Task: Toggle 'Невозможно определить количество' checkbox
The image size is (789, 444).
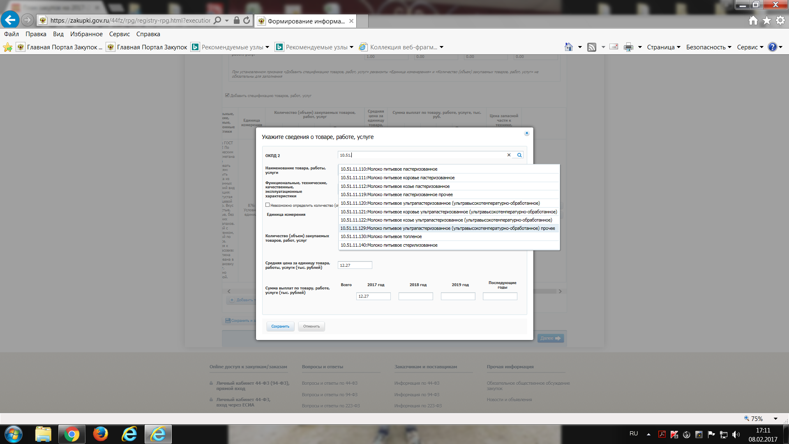Action: click(x=268, y=205)
